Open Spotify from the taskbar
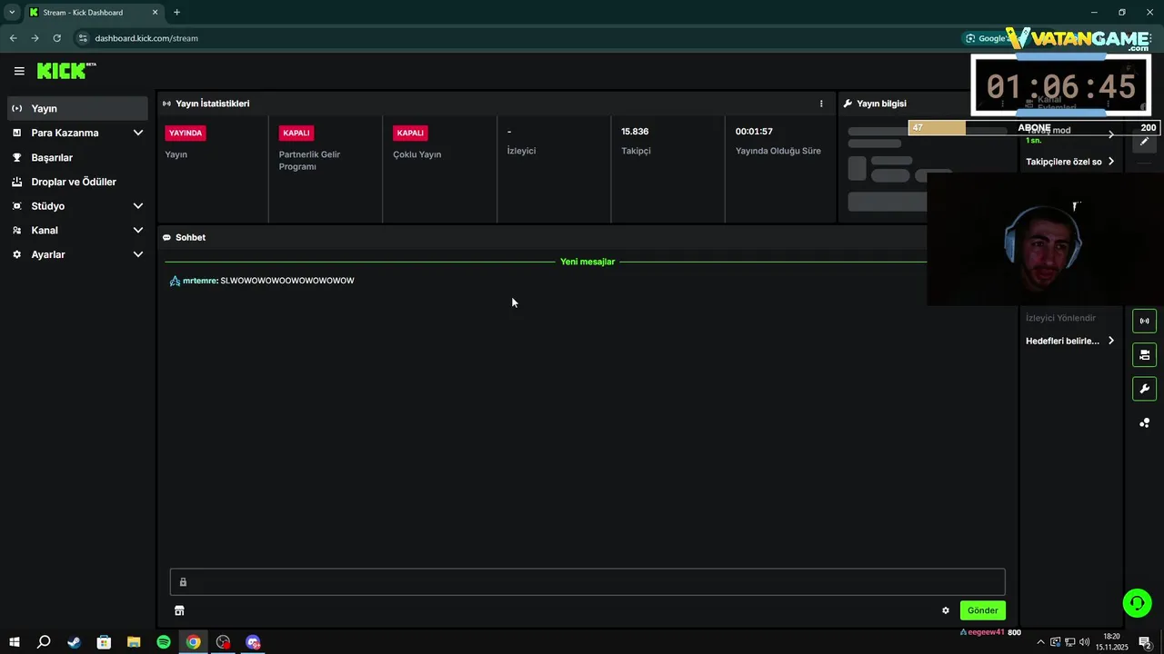1164x654 pixels. coord(164,642)
